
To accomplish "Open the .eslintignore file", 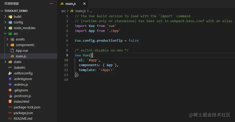I will pos(23,79).
